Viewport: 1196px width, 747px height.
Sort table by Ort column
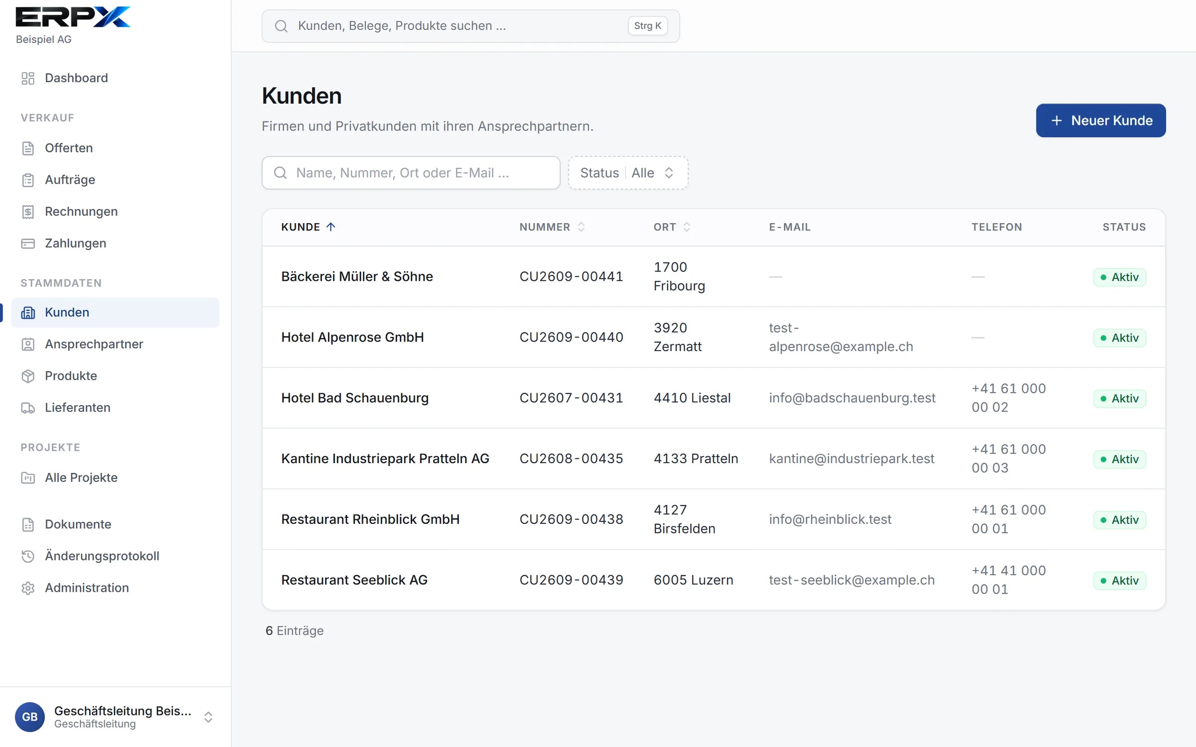coord(672,227)
